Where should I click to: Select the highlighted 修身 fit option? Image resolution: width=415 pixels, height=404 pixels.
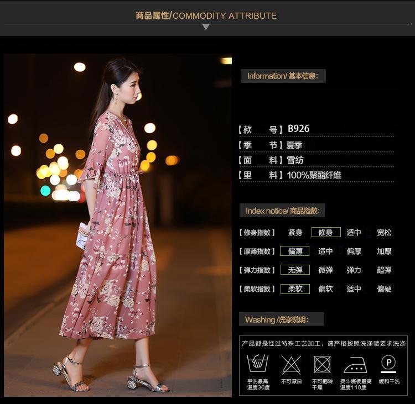325,233
